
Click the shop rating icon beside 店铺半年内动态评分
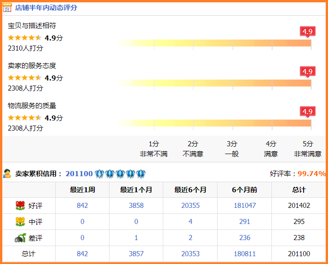tap(8, 8)
